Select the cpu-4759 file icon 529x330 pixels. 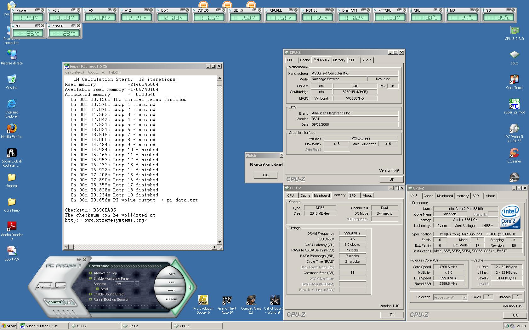pos(12,254)
